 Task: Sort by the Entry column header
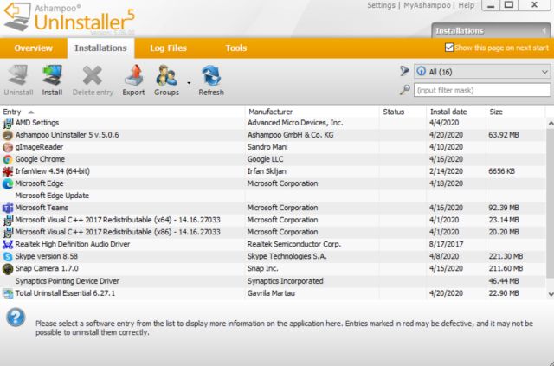click(12, 112)
